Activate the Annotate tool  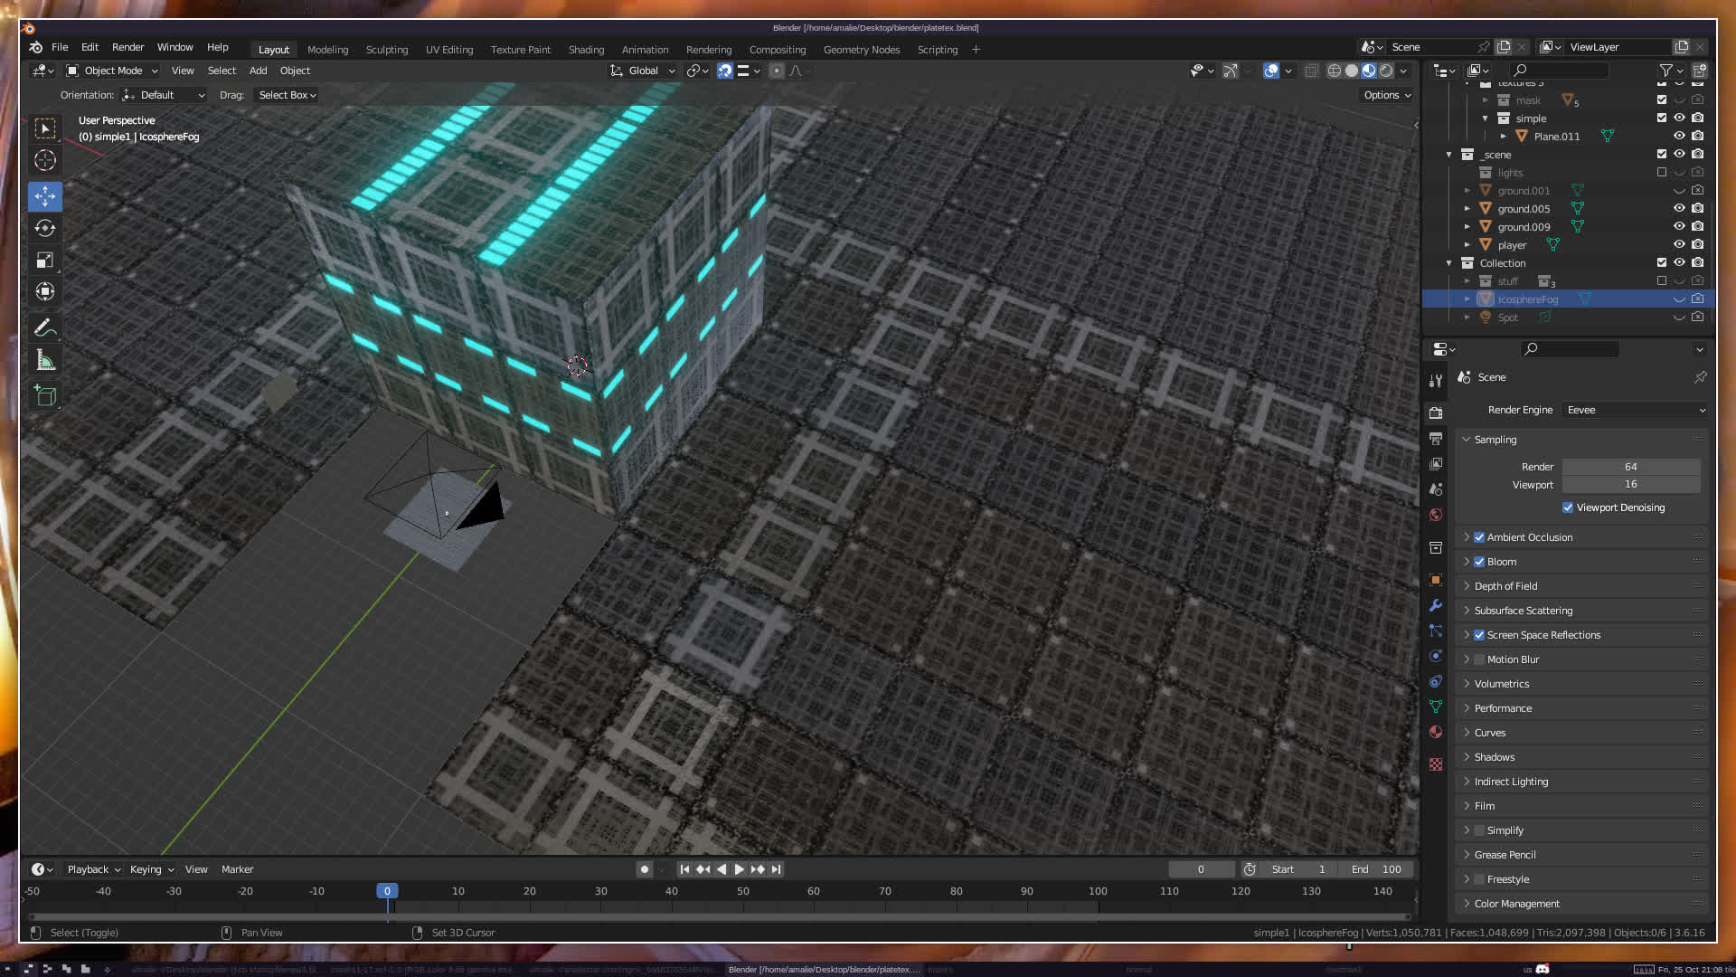45,327
